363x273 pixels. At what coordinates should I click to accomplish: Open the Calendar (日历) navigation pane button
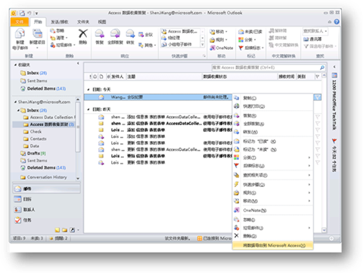[47, 199]
